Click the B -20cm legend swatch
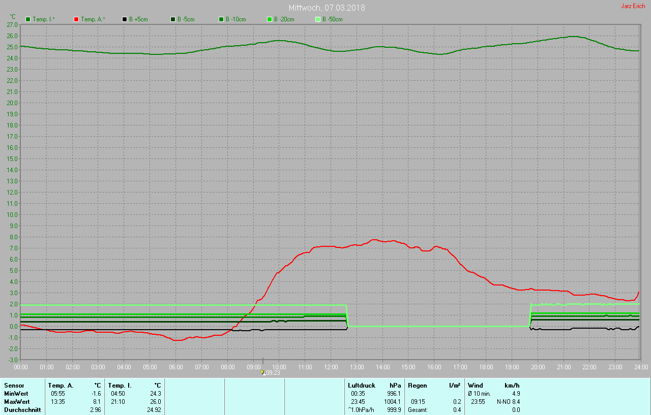 (x=270, y=19)
